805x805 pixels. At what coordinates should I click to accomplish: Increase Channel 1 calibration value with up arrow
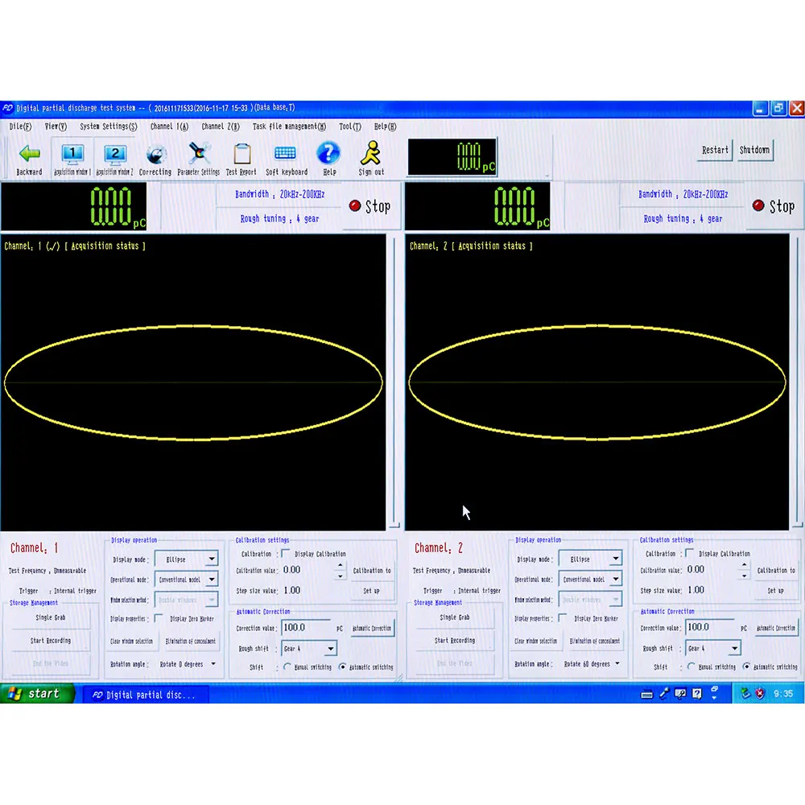[340, 565]
